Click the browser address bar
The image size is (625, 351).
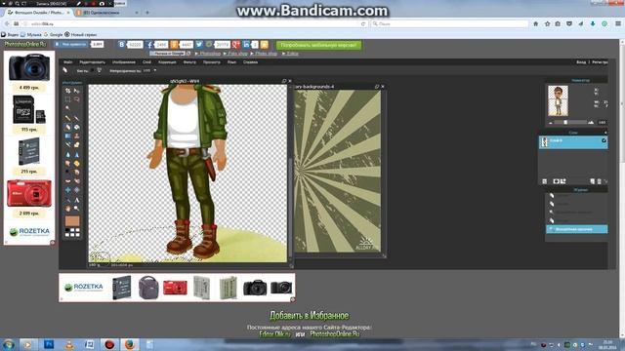(x=195, y=23)
